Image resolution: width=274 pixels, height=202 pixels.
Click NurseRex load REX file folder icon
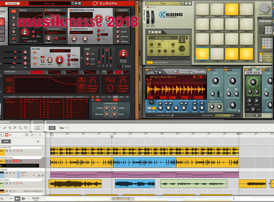(160, 72)
